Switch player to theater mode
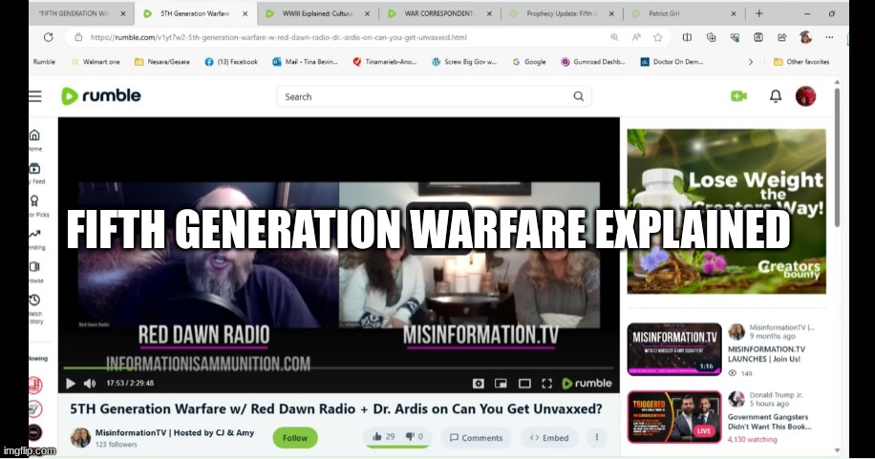This screenshot has height=459, width=875. point(524,384)
